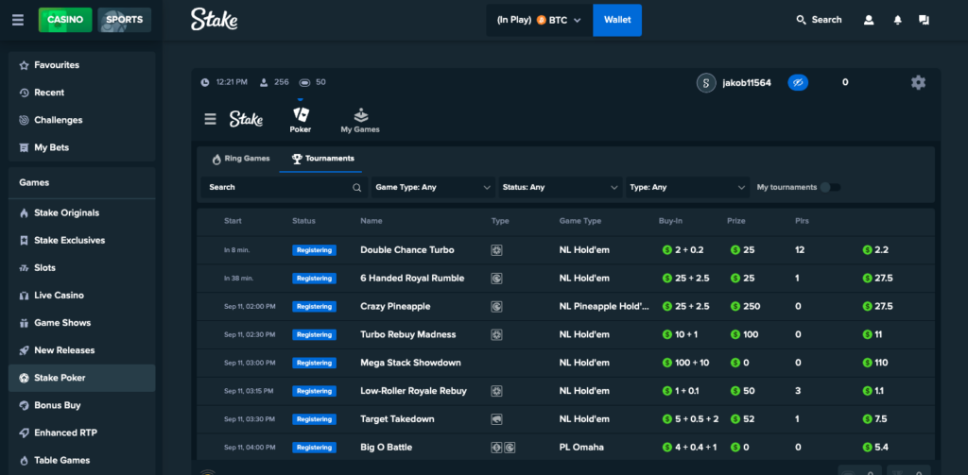Open Favourites in the sidebar
This screenshot has width=968, height=475.
(x=81, y=65)
